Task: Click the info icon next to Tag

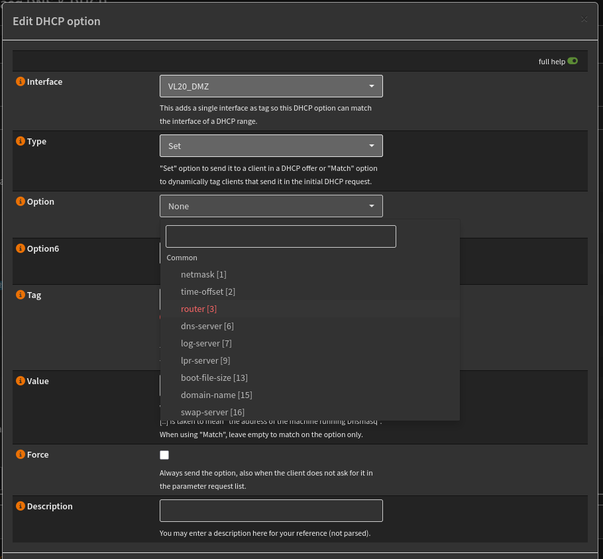Action: click(19, 295)
